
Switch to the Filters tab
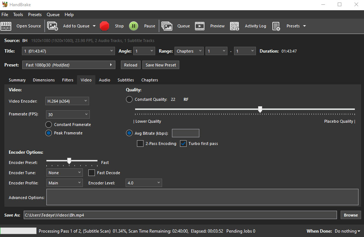click(x=68, y=80)
